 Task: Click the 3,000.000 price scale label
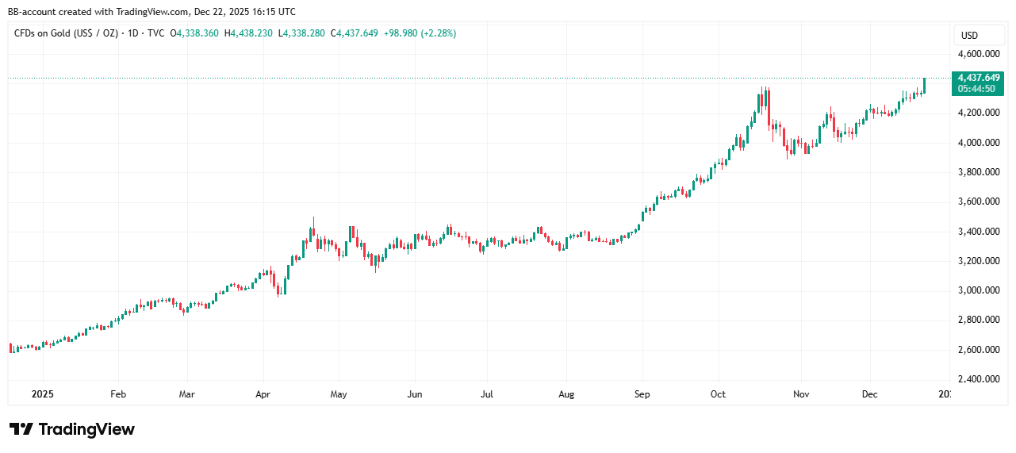tap(979, 290)
